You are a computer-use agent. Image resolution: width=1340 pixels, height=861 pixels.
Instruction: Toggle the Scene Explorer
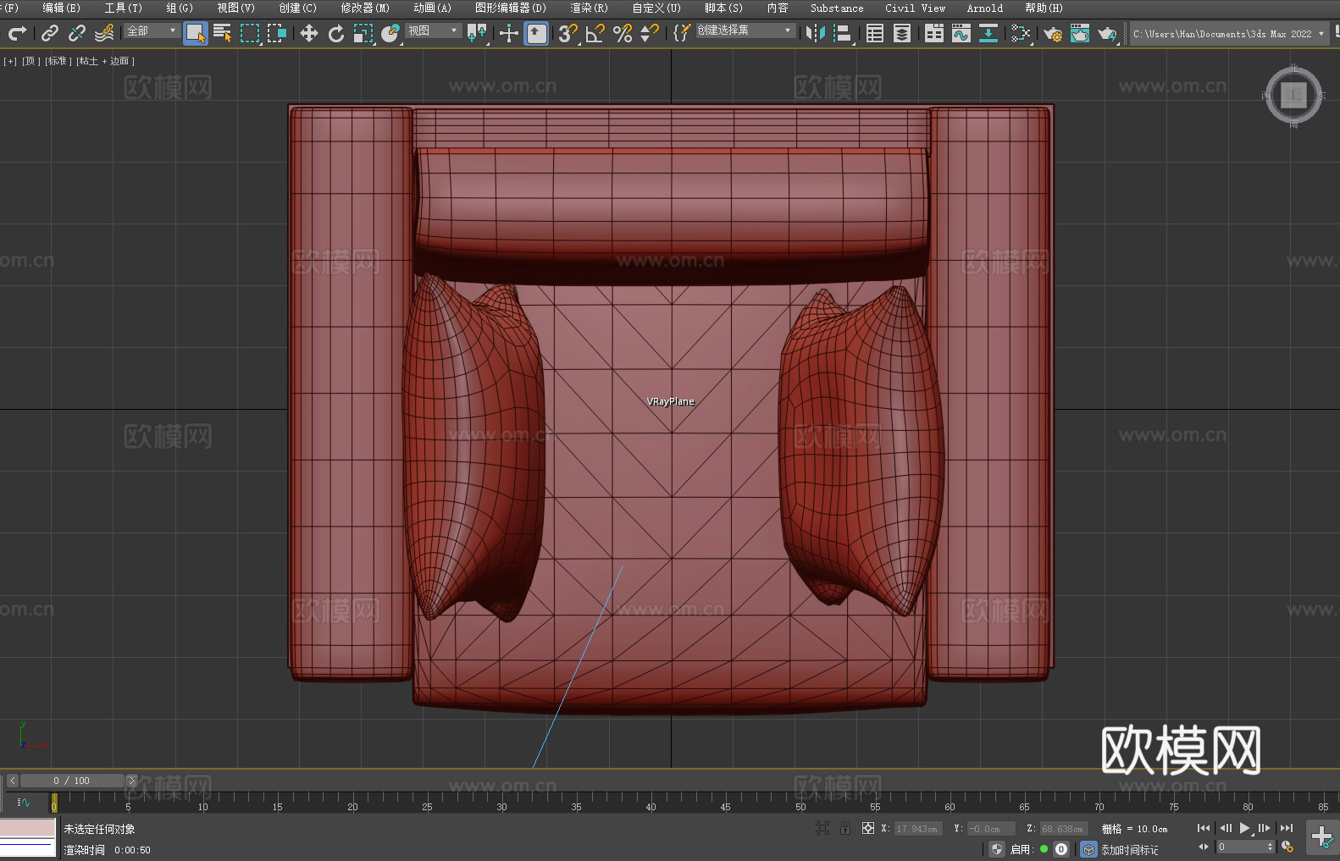(x=875, y=33)
